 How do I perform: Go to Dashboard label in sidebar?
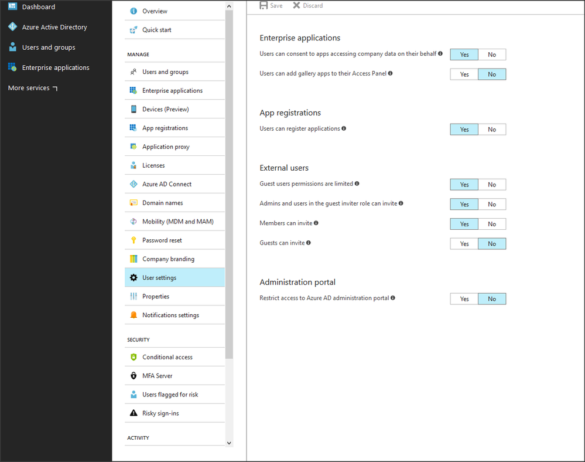(x=39, y=6)
